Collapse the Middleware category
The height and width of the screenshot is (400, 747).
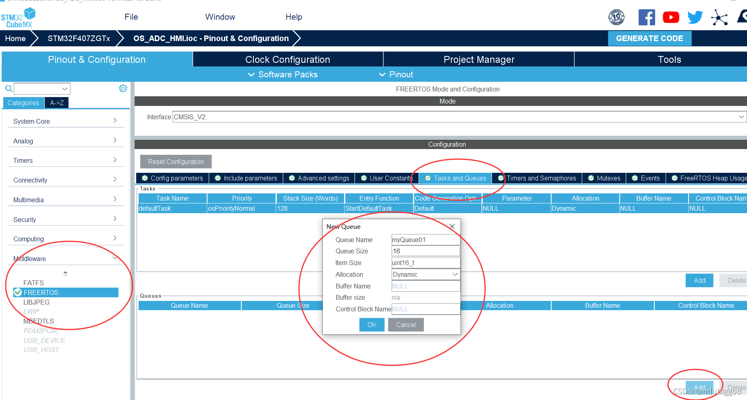click(66, 259)
